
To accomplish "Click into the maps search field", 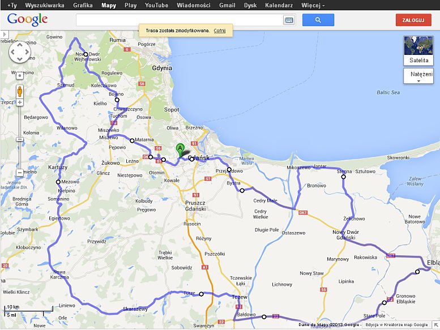I will [180, 20].
